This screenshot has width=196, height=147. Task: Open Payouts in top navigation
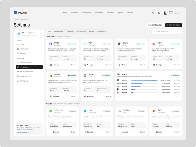[120, 13]
